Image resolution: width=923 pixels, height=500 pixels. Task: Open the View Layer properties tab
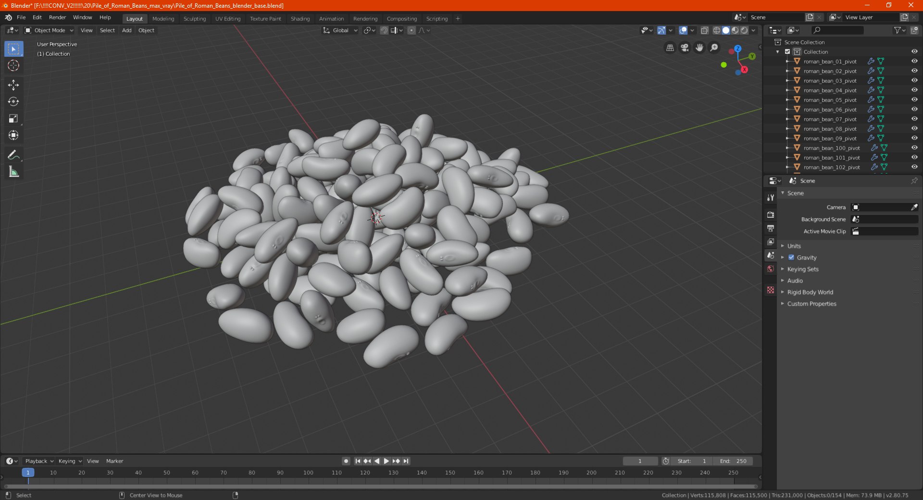click(x=771, y=241)
